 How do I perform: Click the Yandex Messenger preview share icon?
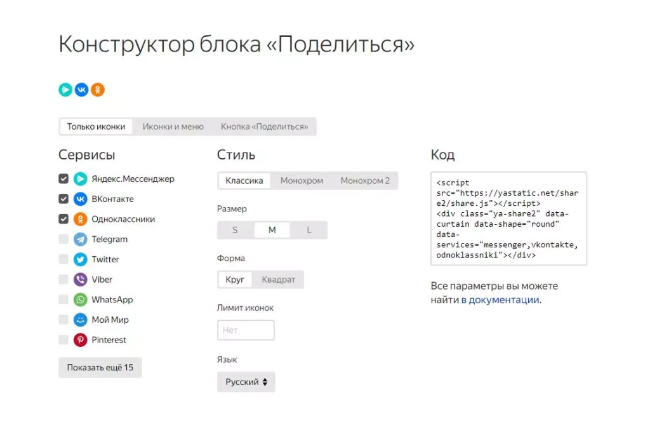click(x=65, y=90)
